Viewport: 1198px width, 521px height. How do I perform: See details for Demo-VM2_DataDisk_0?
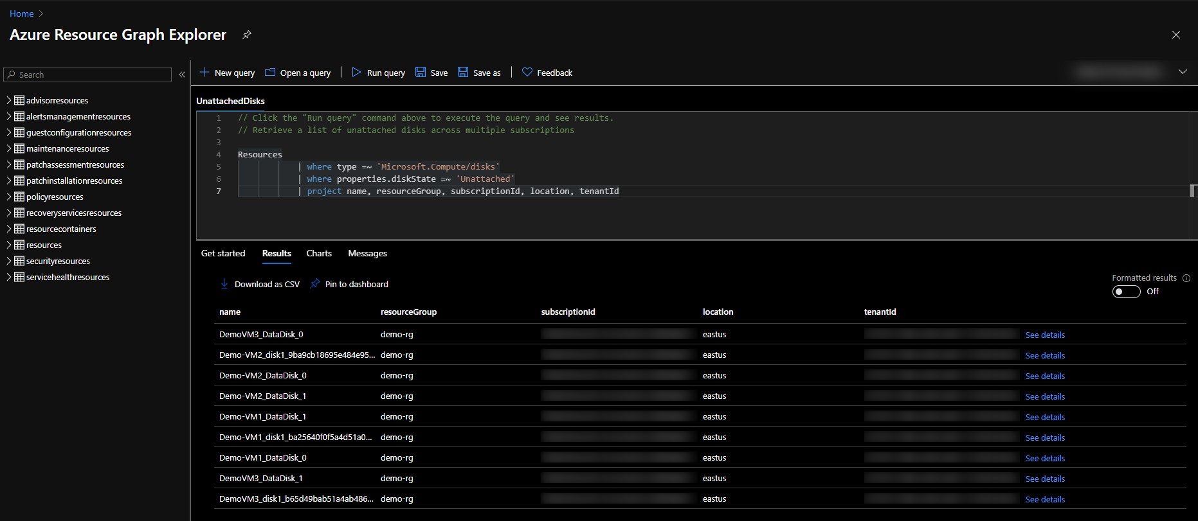(x=1045, y=376)
